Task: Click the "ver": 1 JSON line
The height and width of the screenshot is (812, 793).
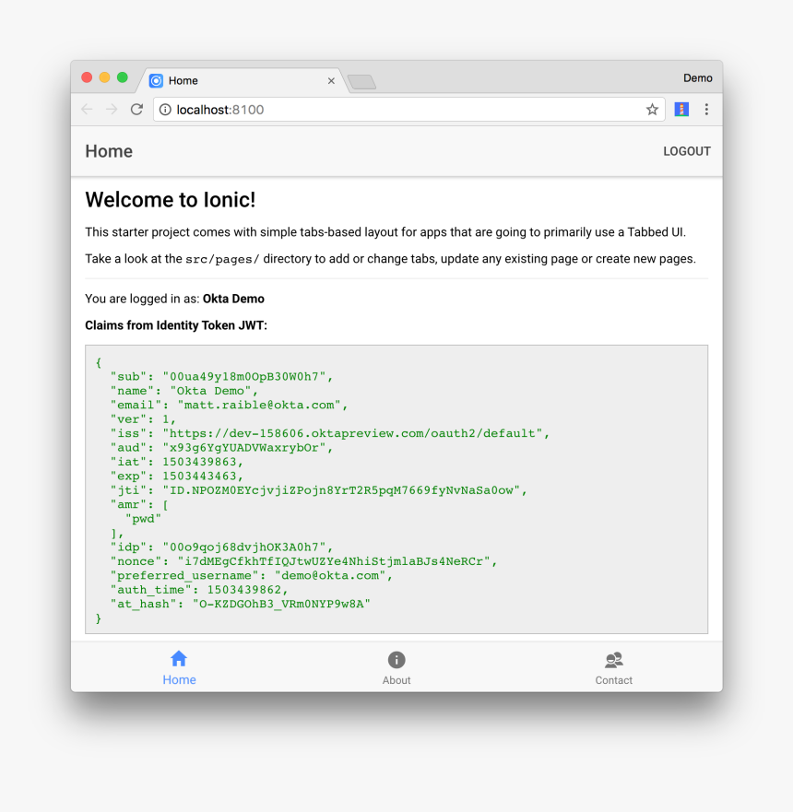Action: coord(143,419)
